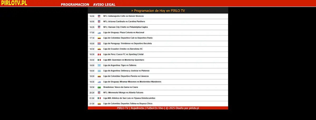Click Colombia flag beside Tolima vs Boyaca Chico

pyautogui.click(x=99, y=104)
